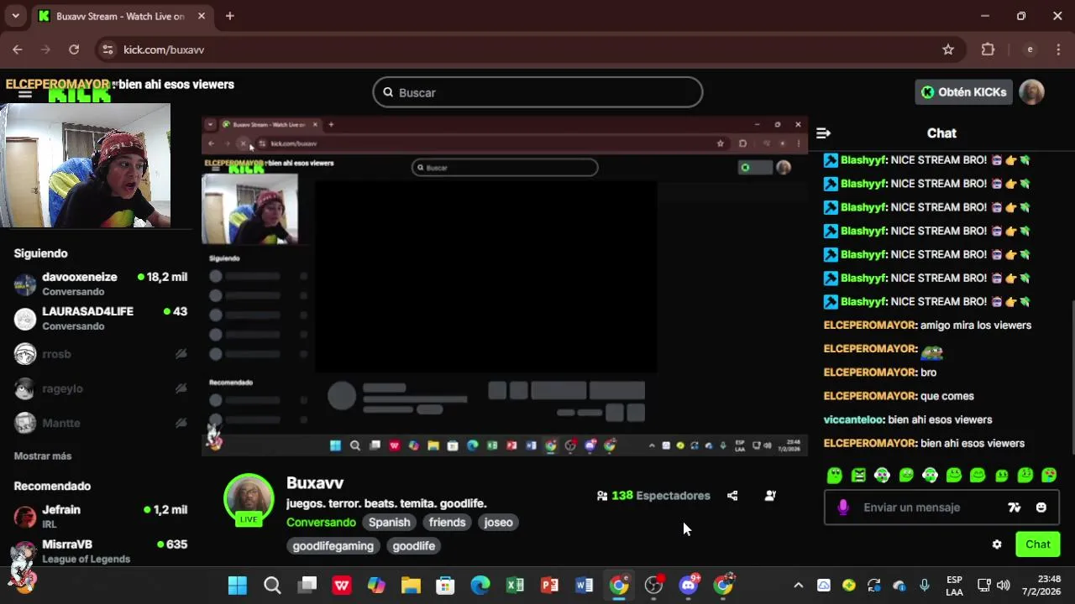Show hidden system tray icons
Screen dimensions: 1075x604
798,585
